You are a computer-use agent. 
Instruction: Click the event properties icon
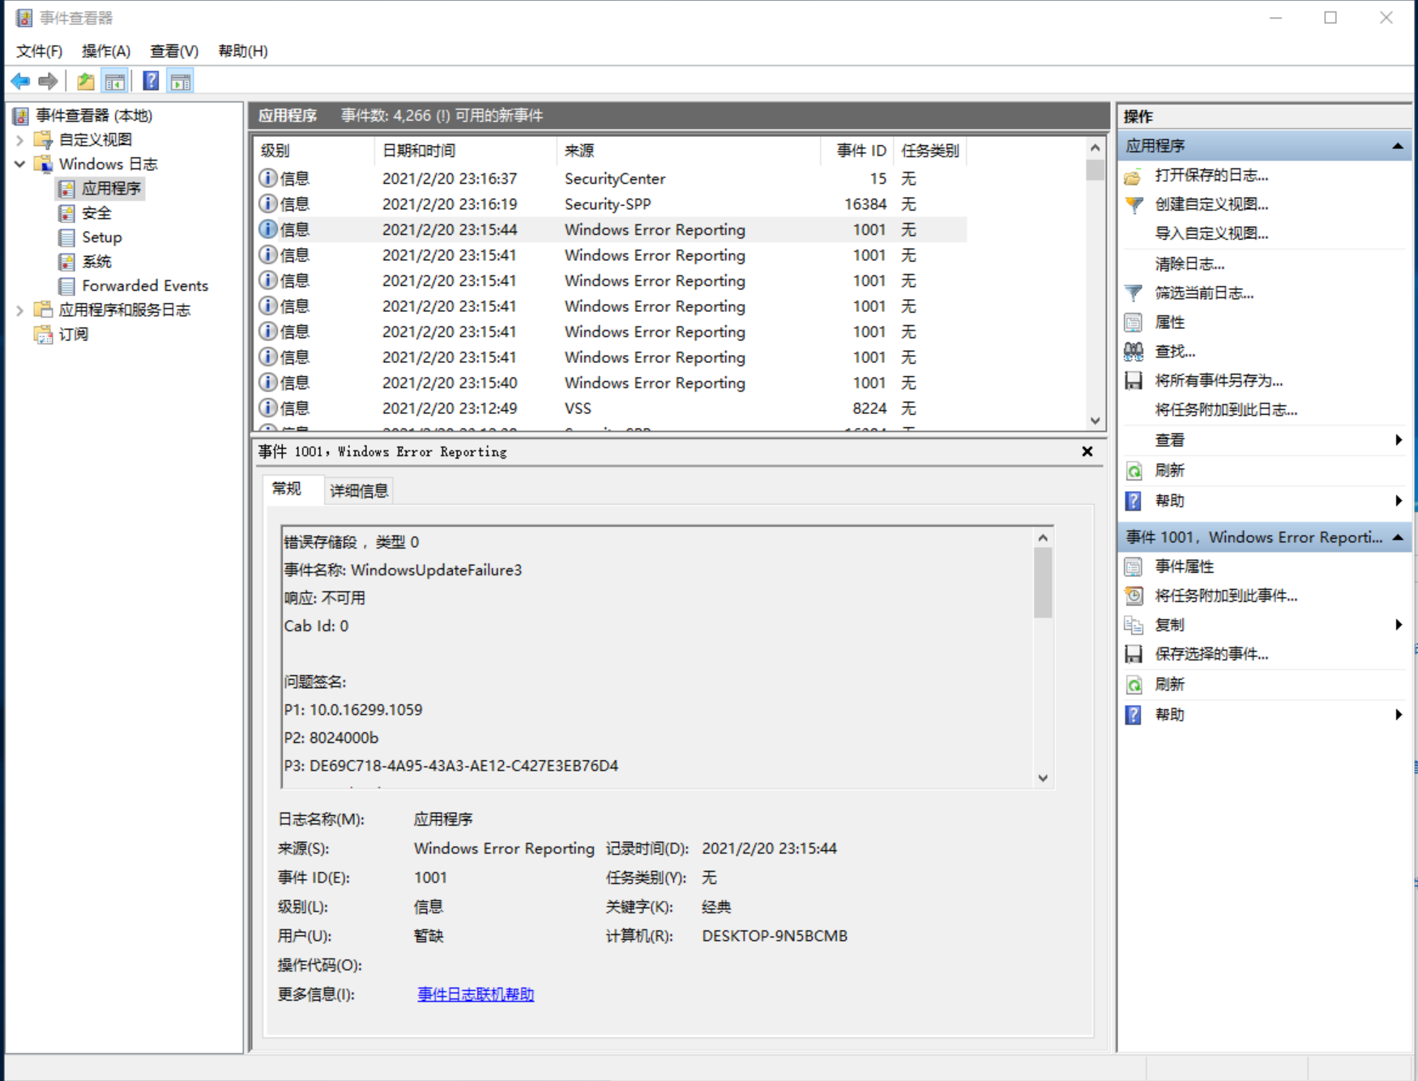(x=1134, y=566)
